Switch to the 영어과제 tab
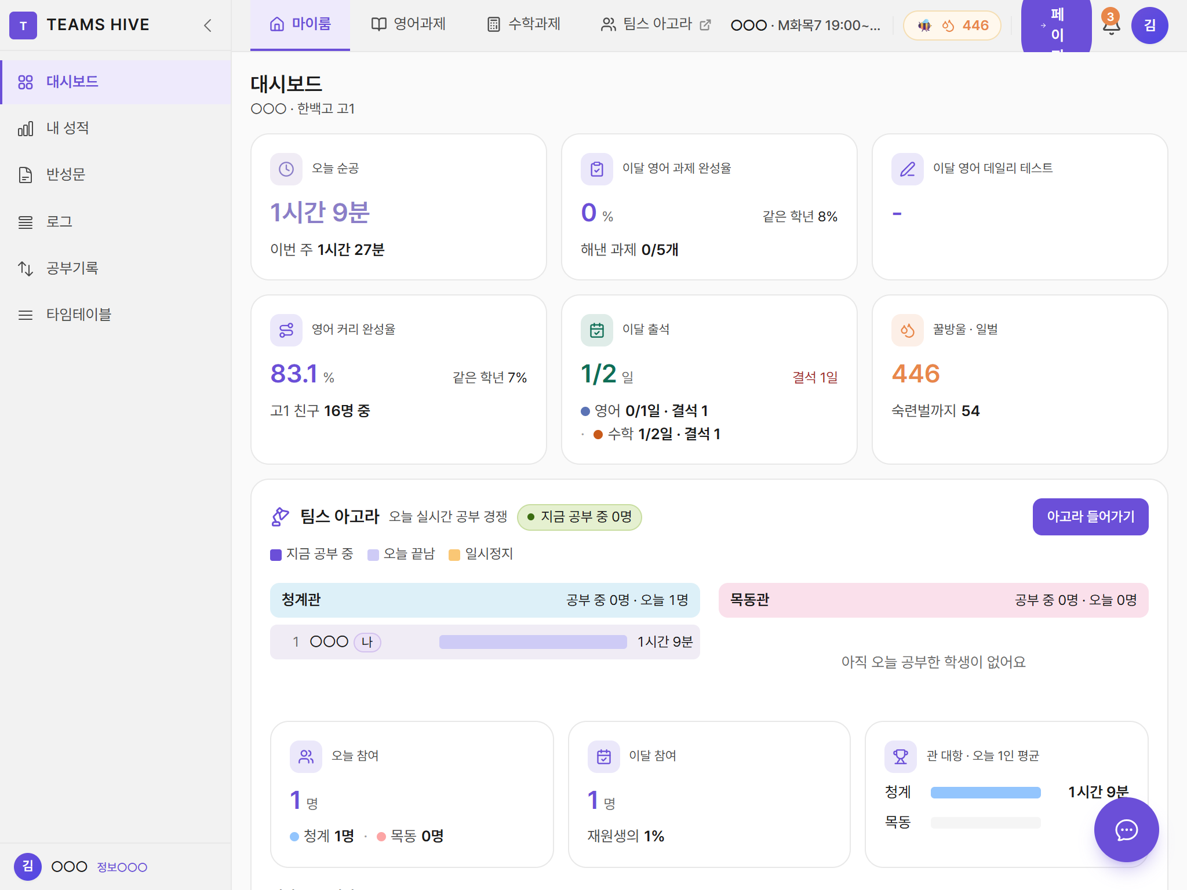The height and width of the screenshot is (890, 1187). click(x=409, y=24)
